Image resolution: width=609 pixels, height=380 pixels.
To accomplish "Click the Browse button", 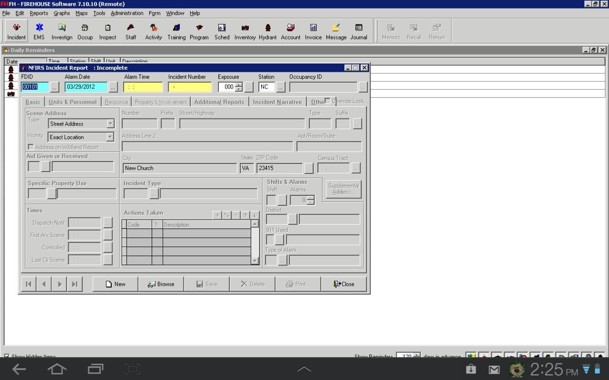I will [161, 284].
